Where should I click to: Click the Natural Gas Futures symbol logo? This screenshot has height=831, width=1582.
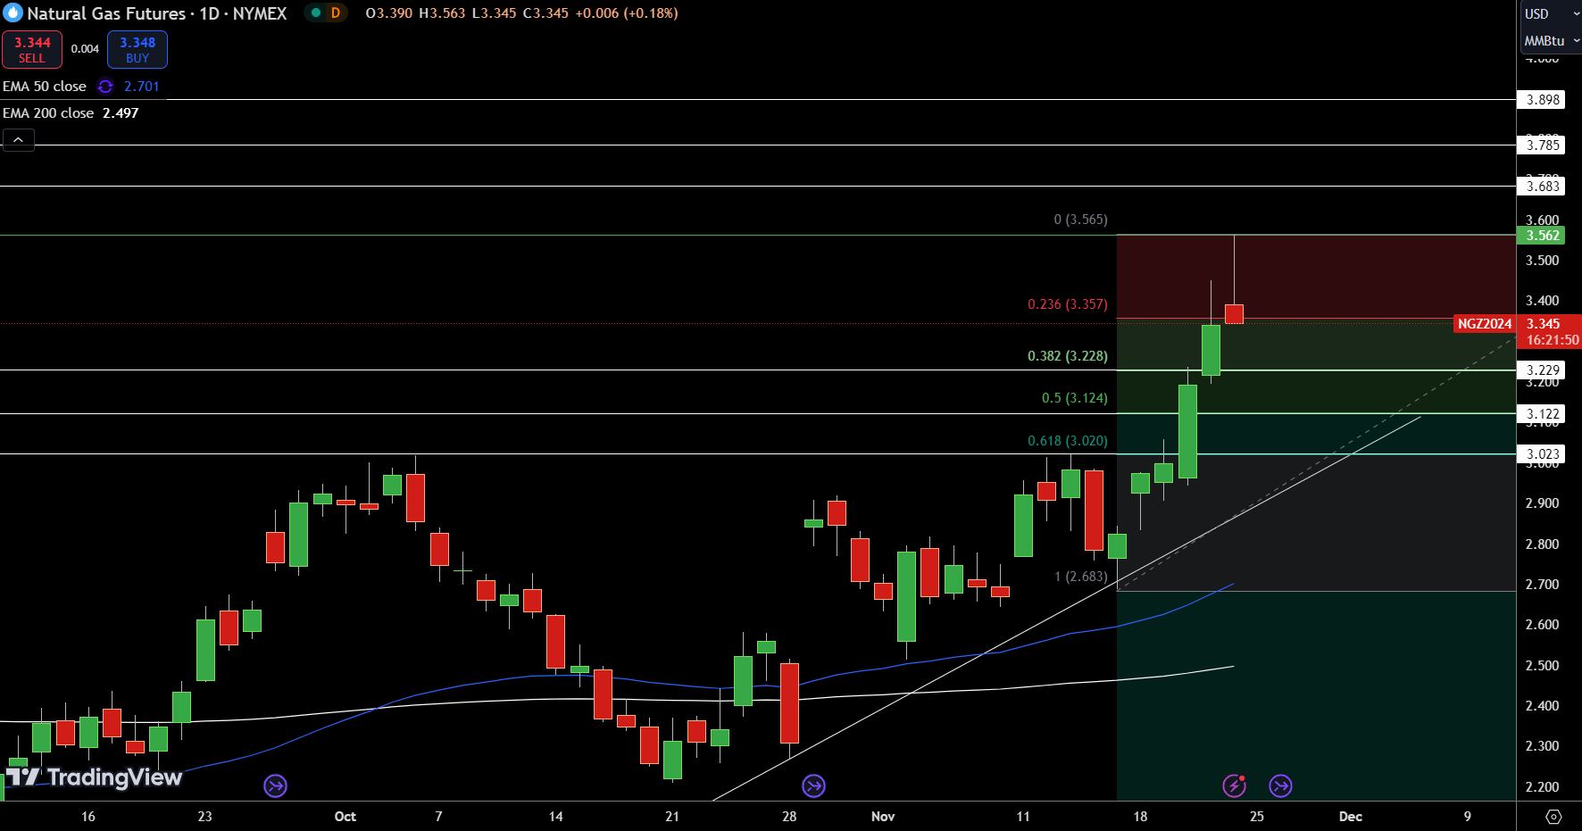[12, 13]
